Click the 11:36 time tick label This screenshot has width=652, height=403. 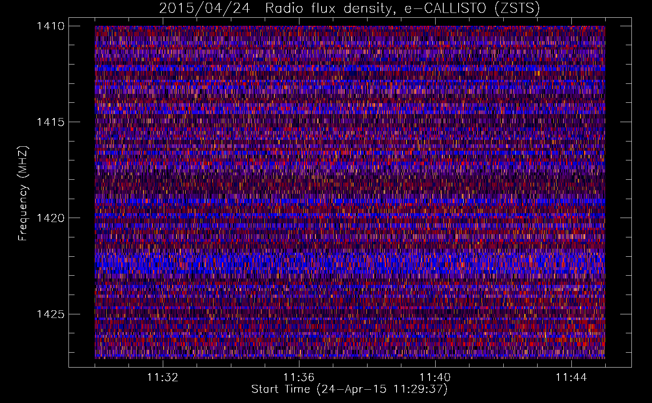pos(299,378)
